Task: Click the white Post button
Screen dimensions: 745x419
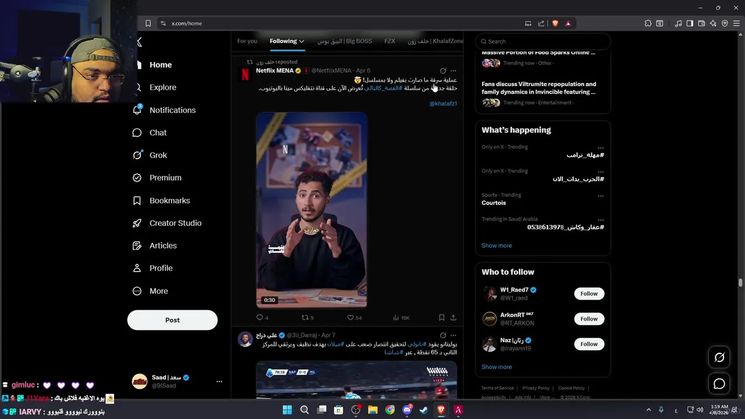Action: 172,320
